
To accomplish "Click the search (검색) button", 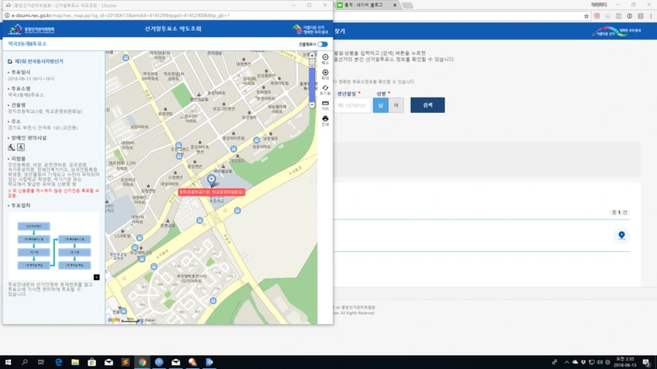I will tap(428, 105).
